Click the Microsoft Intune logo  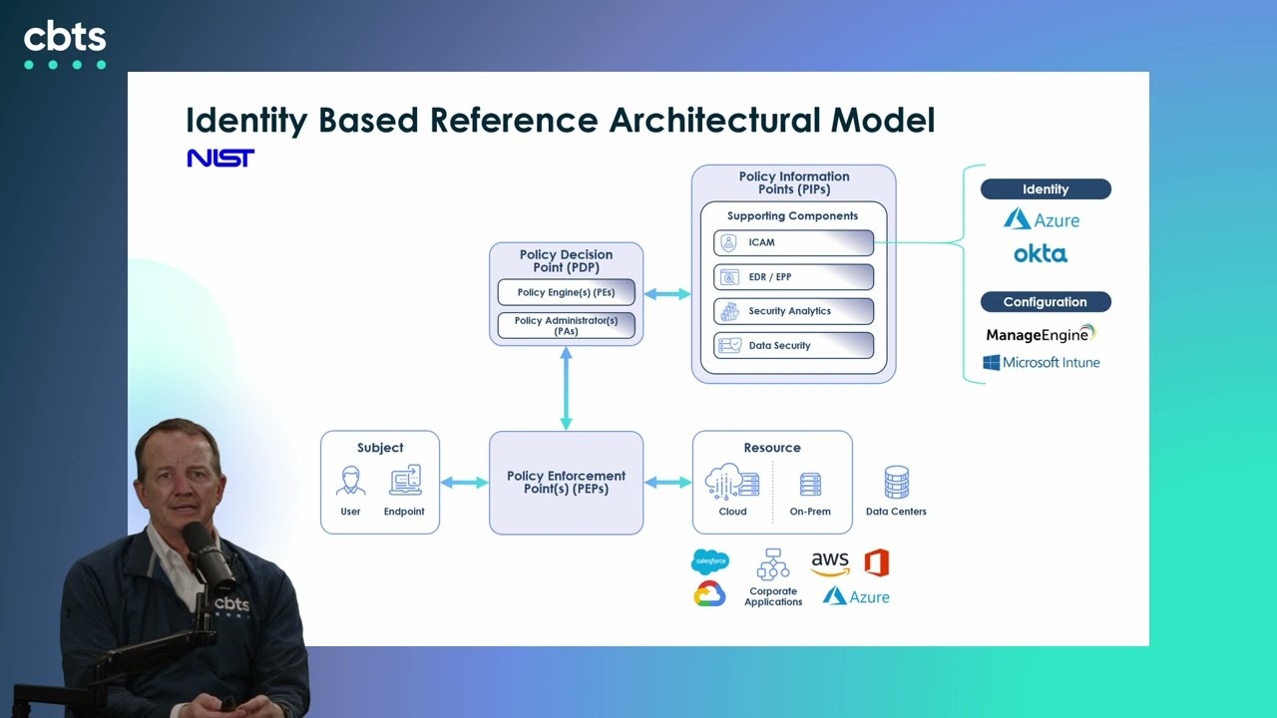tap(1042, 363)
